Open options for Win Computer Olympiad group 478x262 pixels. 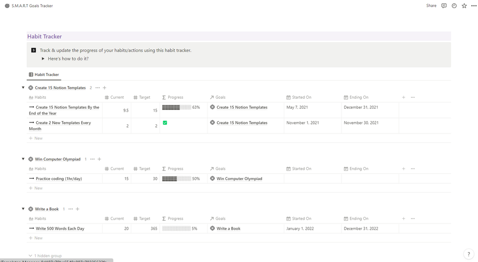[x=92, y=159]
